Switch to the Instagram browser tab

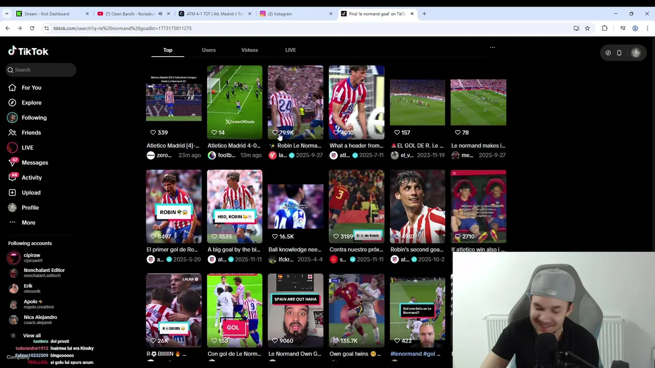pyautogui.click(x=295, y=14)
